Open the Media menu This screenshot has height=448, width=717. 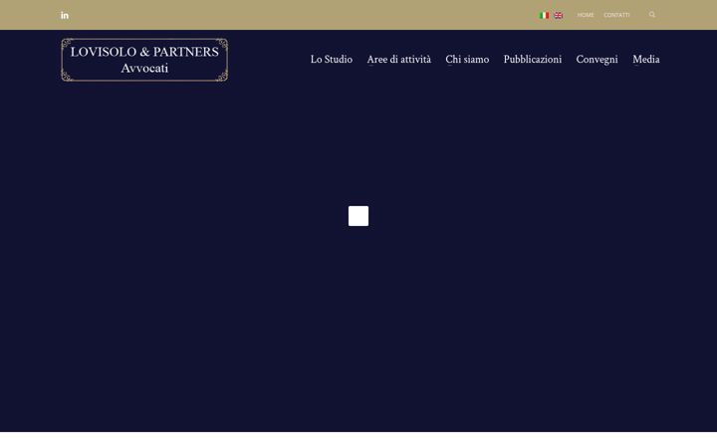click(646, 60)
